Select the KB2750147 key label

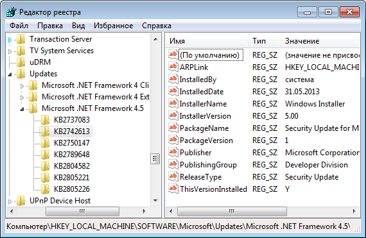(x=72, y=143)
